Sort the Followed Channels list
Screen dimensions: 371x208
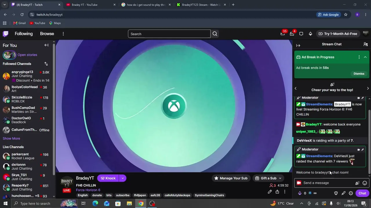pyautogui.click(x=46, y=64)
